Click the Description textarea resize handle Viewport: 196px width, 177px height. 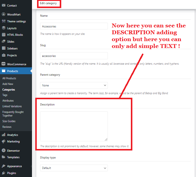106,139
